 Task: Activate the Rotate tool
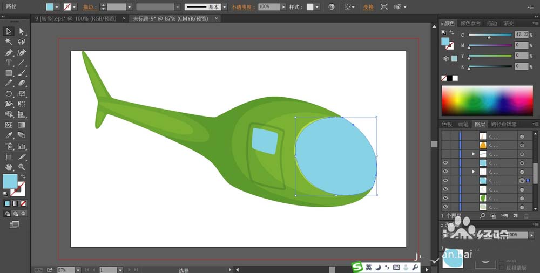9,94
